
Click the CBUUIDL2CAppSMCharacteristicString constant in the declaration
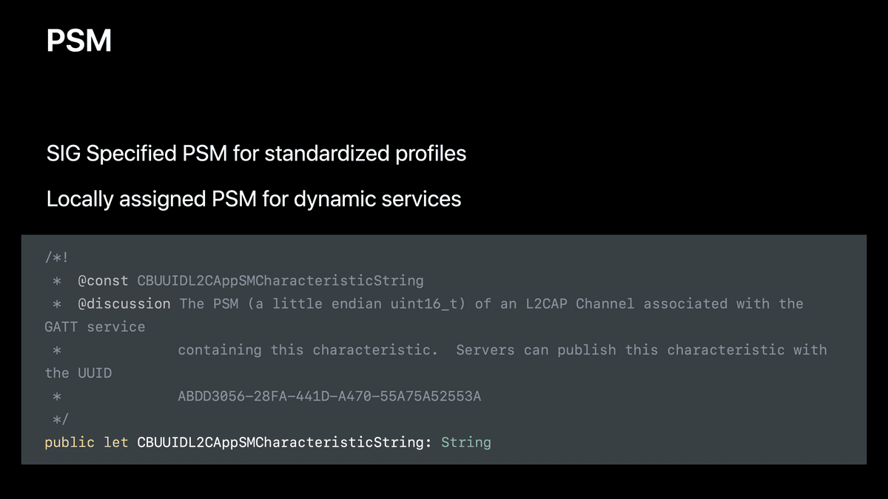(280, 442)
